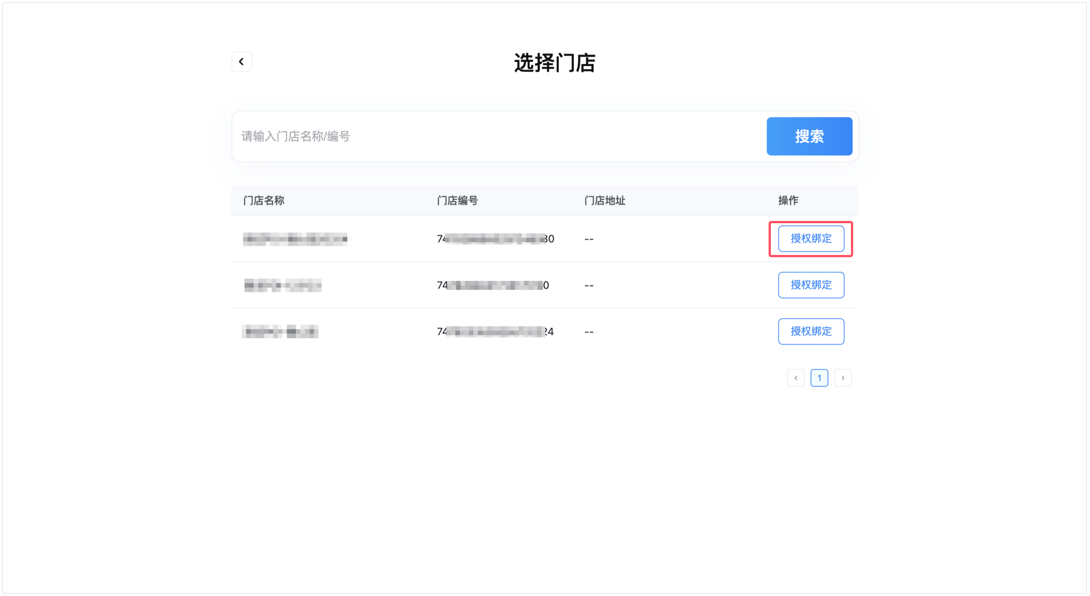Click 授权绑定 for the third store row
This screenshot has width=1090, height=596.
coord(811,332)
